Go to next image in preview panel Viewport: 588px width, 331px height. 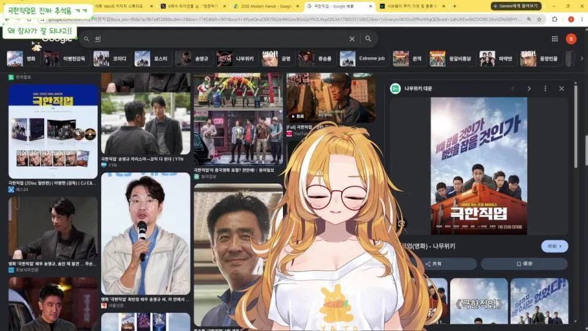pyautogui.click(x=529, y=88)
